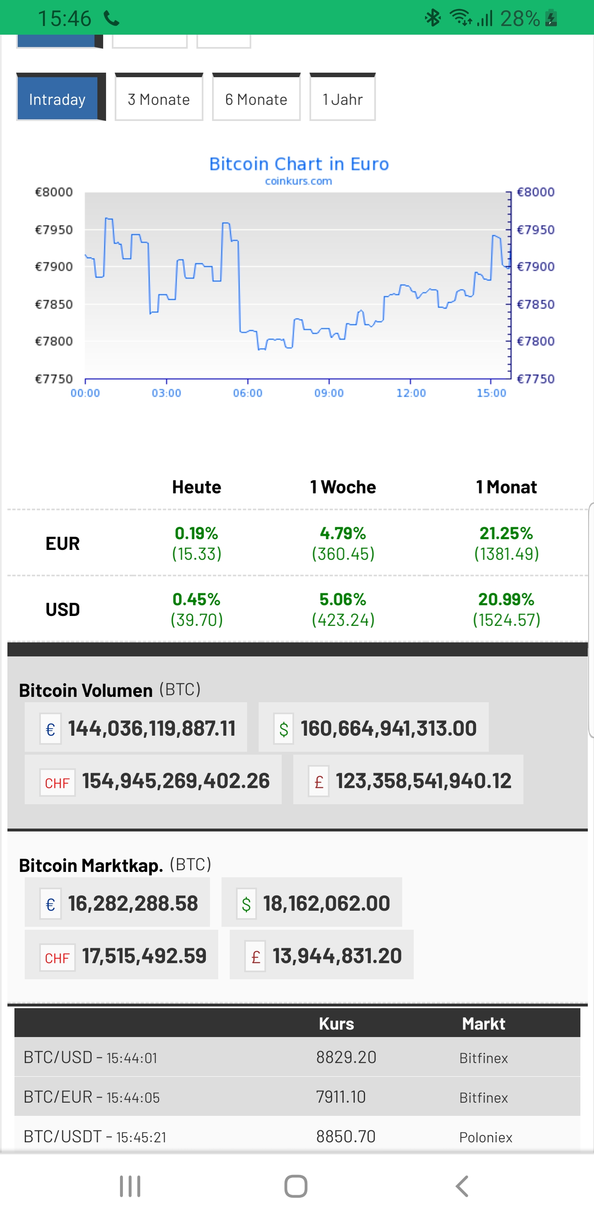Open recent apps via navigation bar icon
Viewport: 594px width, 1222px height.
(130, 1186)
